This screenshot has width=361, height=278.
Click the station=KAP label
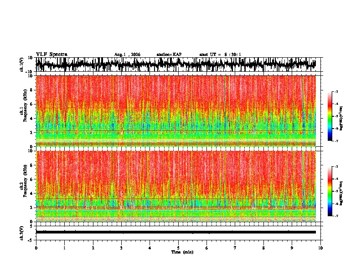pos(169,55)
